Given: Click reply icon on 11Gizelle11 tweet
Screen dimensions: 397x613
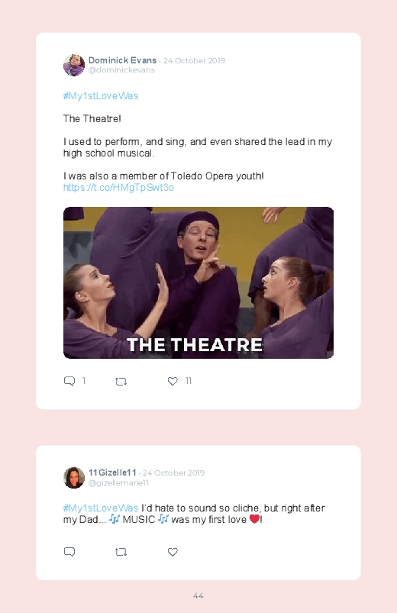Looking at the screenshot, I should [x=69, y=552].
